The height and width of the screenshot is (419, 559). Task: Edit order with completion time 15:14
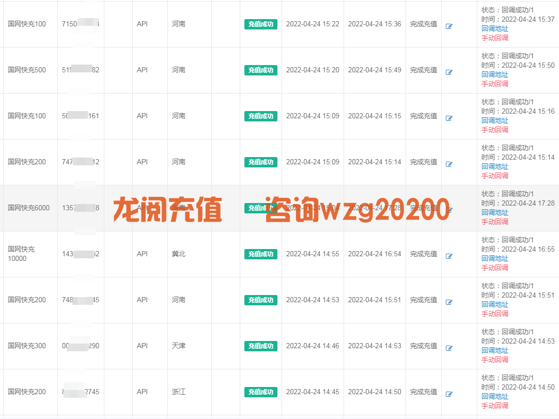click(449, 164)
